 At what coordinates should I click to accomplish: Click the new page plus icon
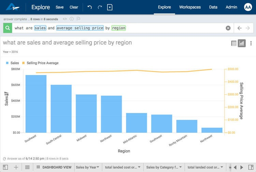[110, 7]
